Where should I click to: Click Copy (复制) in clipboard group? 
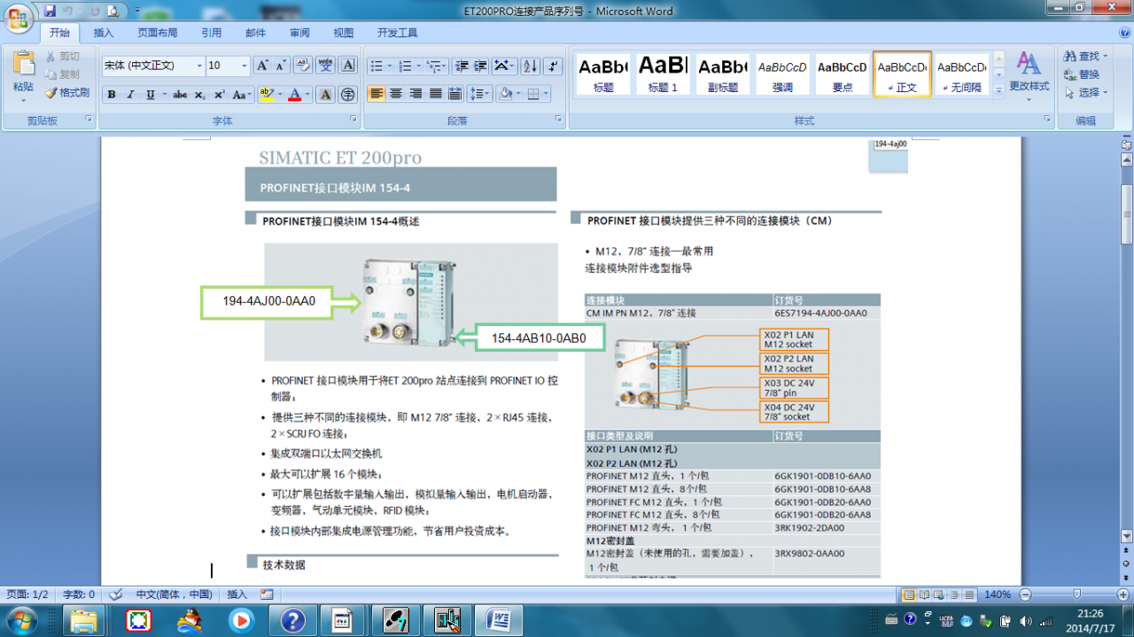[63, 74]
